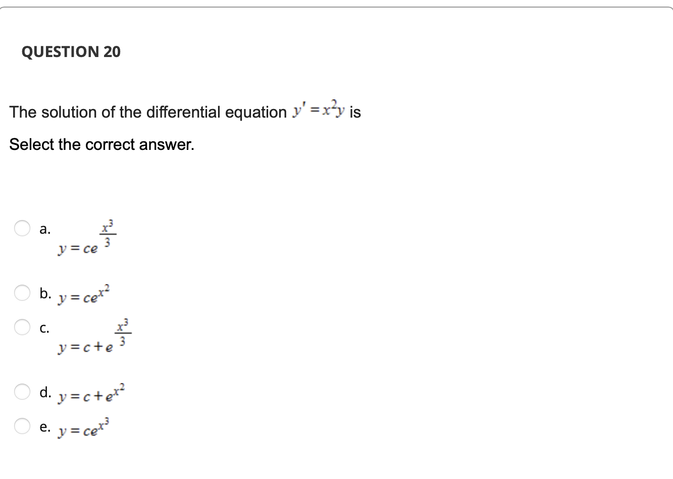
Task: Select answer option a radio button
Action: pyautogui.click(x=22, y=229)
